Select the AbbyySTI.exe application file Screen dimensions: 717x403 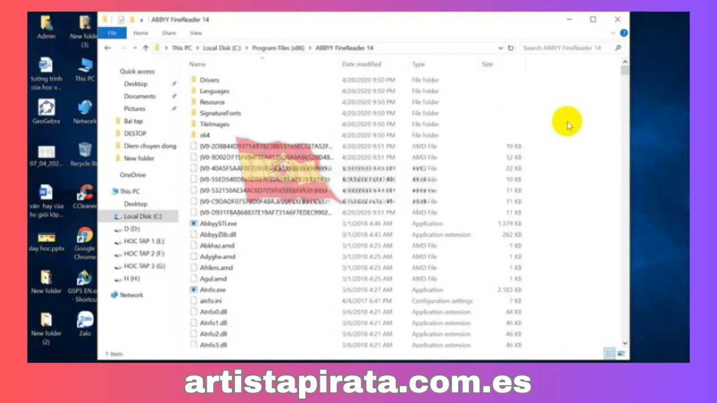point(218,223)
